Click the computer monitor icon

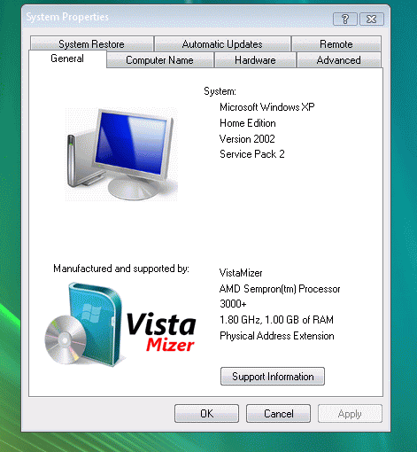coord(121,154)
